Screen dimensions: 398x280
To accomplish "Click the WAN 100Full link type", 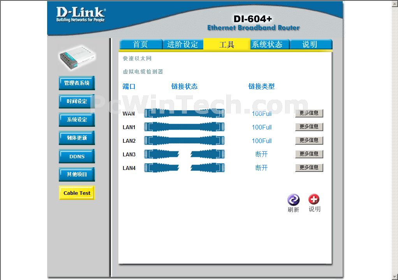I will coord(262,114).
